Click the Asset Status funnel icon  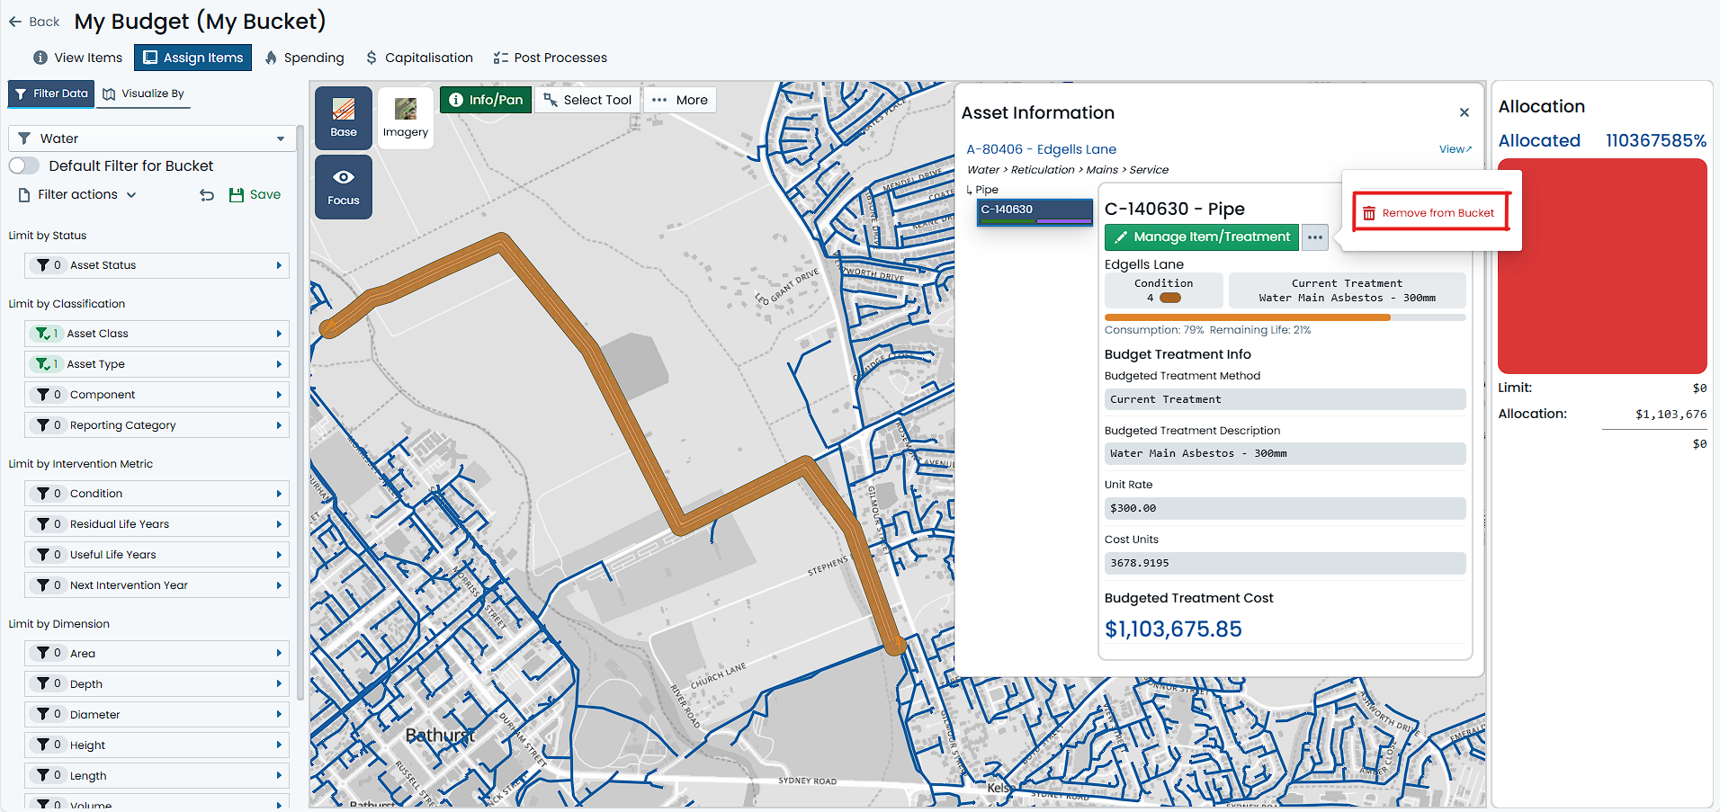(42, 265)
